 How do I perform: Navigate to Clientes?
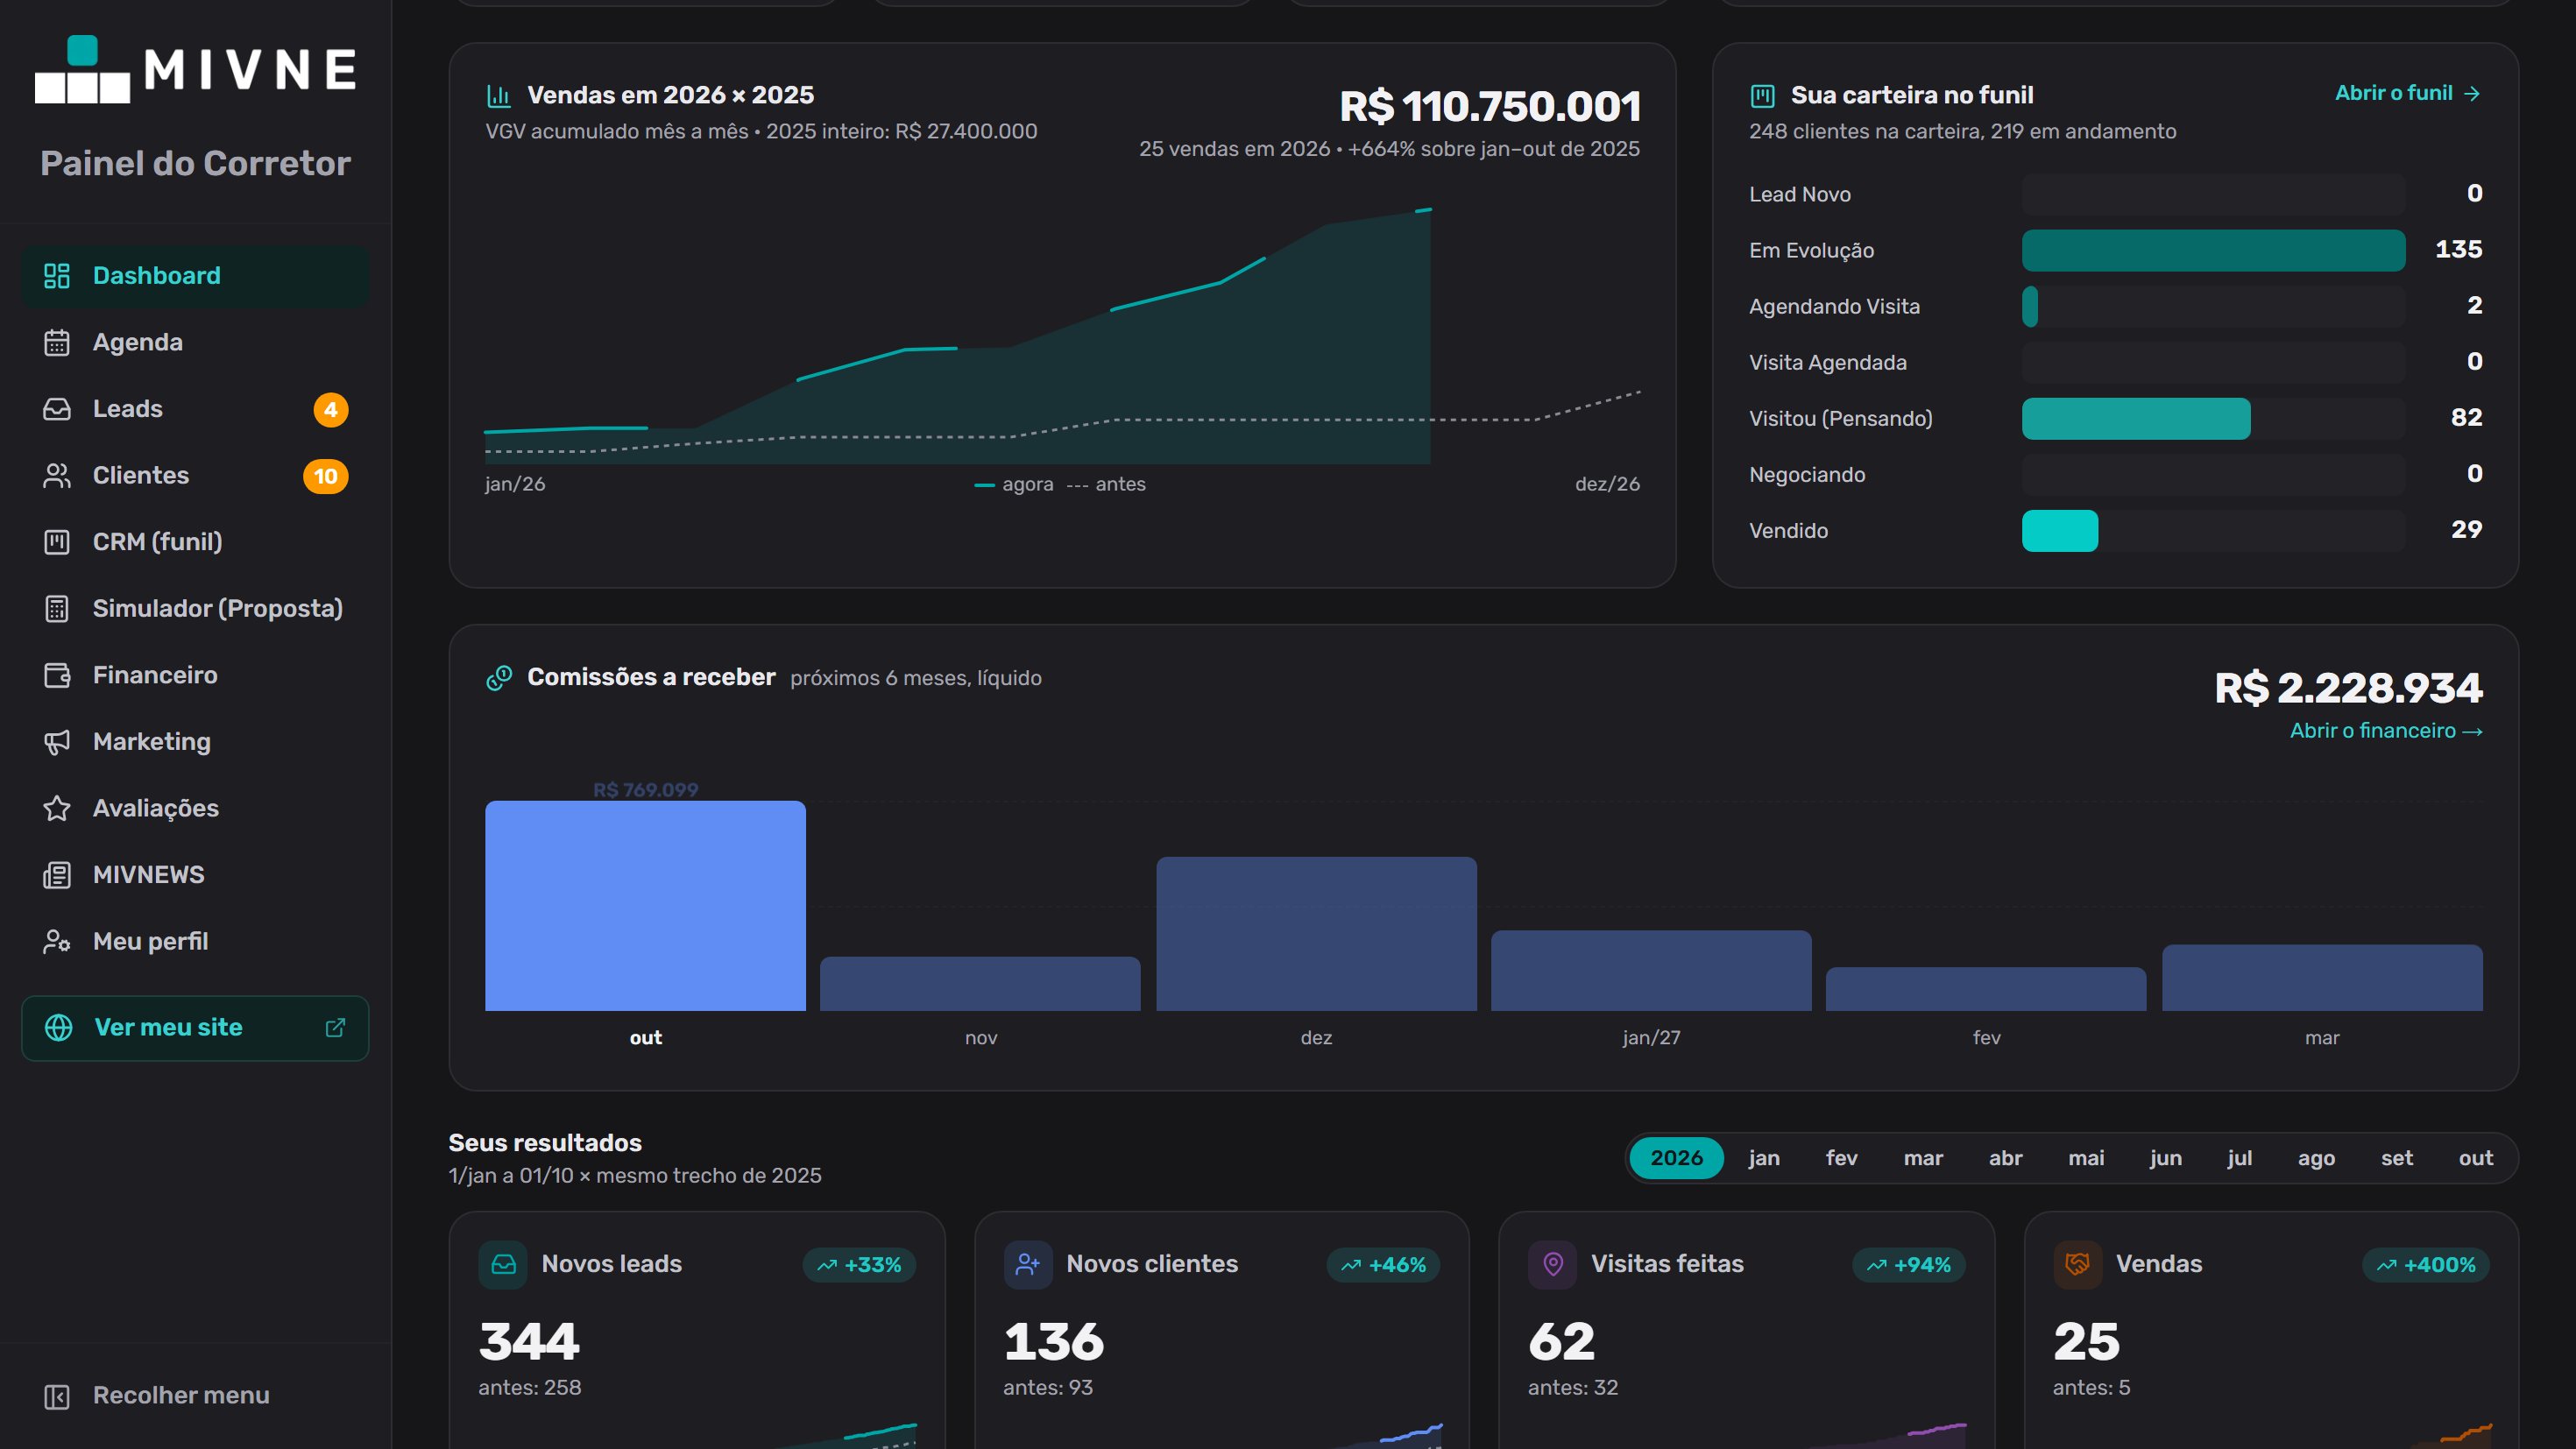click(195, 476)
